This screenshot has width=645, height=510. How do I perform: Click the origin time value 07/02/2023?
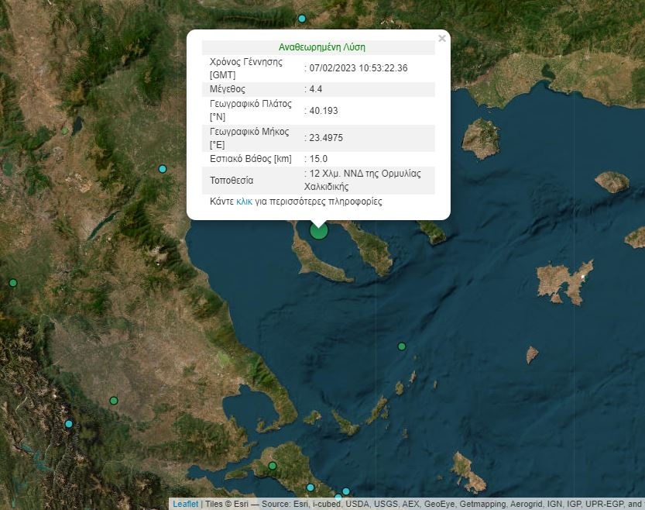click(x=358, y=68)
